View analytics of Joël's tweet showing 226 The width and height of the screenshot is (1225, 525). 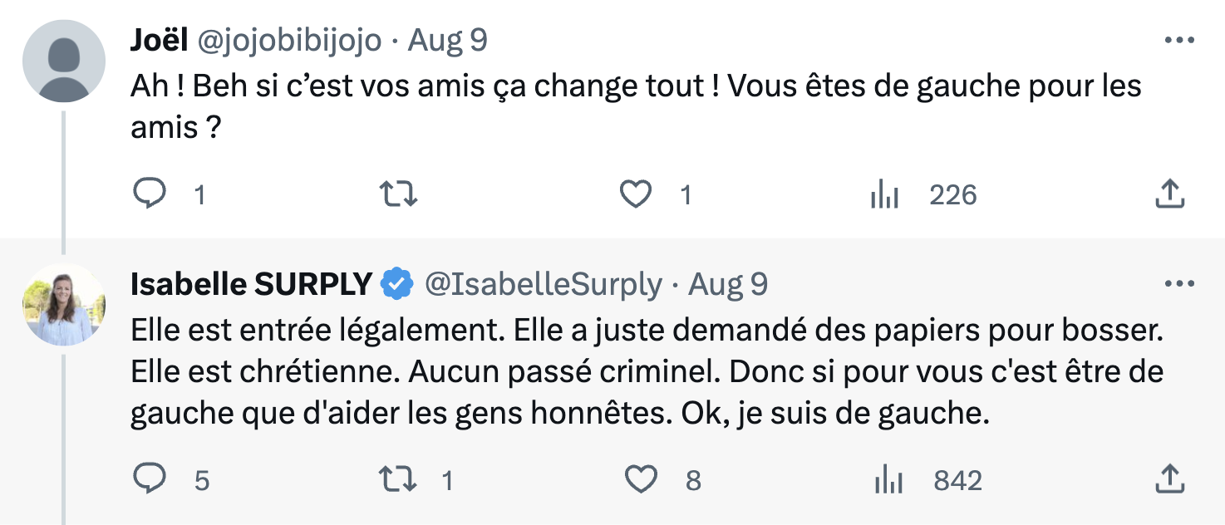tap(885, 195)
